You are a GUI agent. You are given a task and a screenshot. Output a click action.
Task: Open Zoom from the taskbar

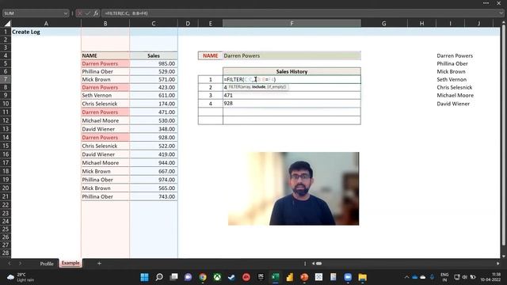click(348, 277)
